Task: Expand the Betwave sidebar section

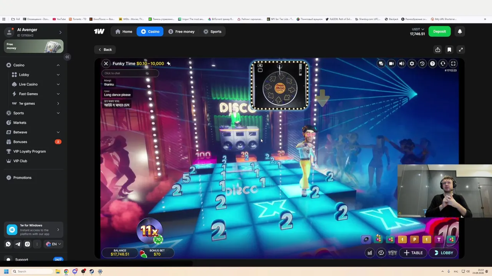Action: coord(58,132)
